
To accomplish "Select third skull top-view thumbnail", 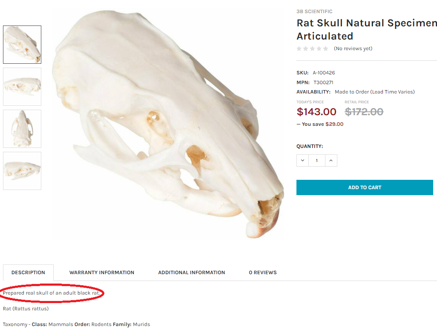I will [x=22, y=129].
